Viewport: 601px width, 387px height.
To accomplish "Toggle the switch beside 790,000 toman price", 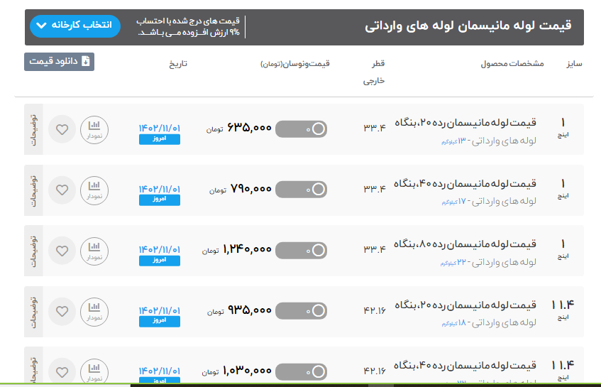I will (301, 190).
